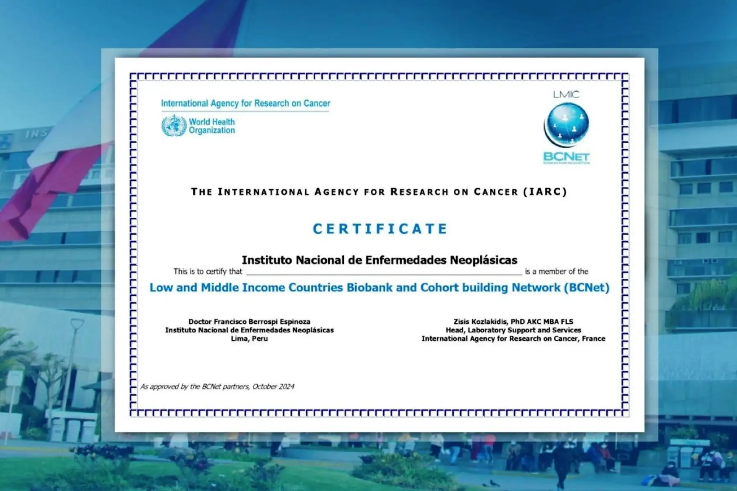Click the phrase 'is a member of the'

[557, 271]
